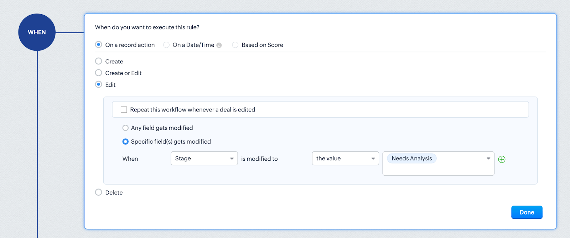Pick the Create radio option
This screenshot has height=238, width=570.
pyautogui.click(x=99, y=61)
